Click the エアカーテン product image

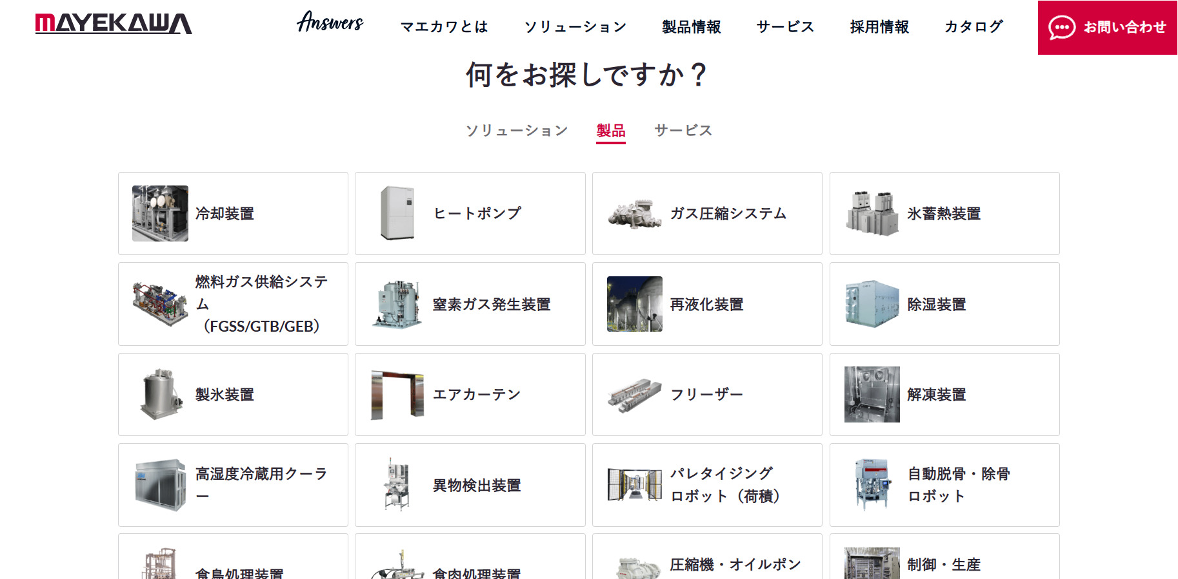[x=397, y=395]
